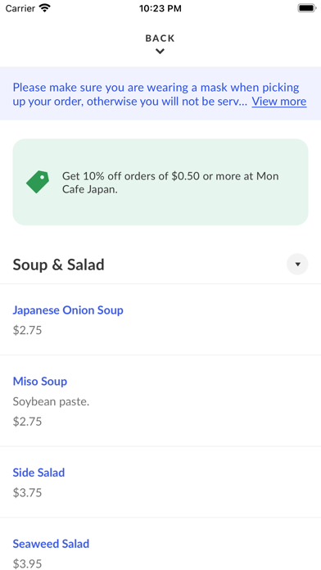Open the View more link
Viewport: 321px width, 570px height.
coord(279,101)
